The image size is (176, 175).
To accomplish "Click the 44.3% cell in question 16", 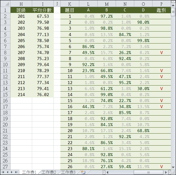I will [x=88, y=107].
